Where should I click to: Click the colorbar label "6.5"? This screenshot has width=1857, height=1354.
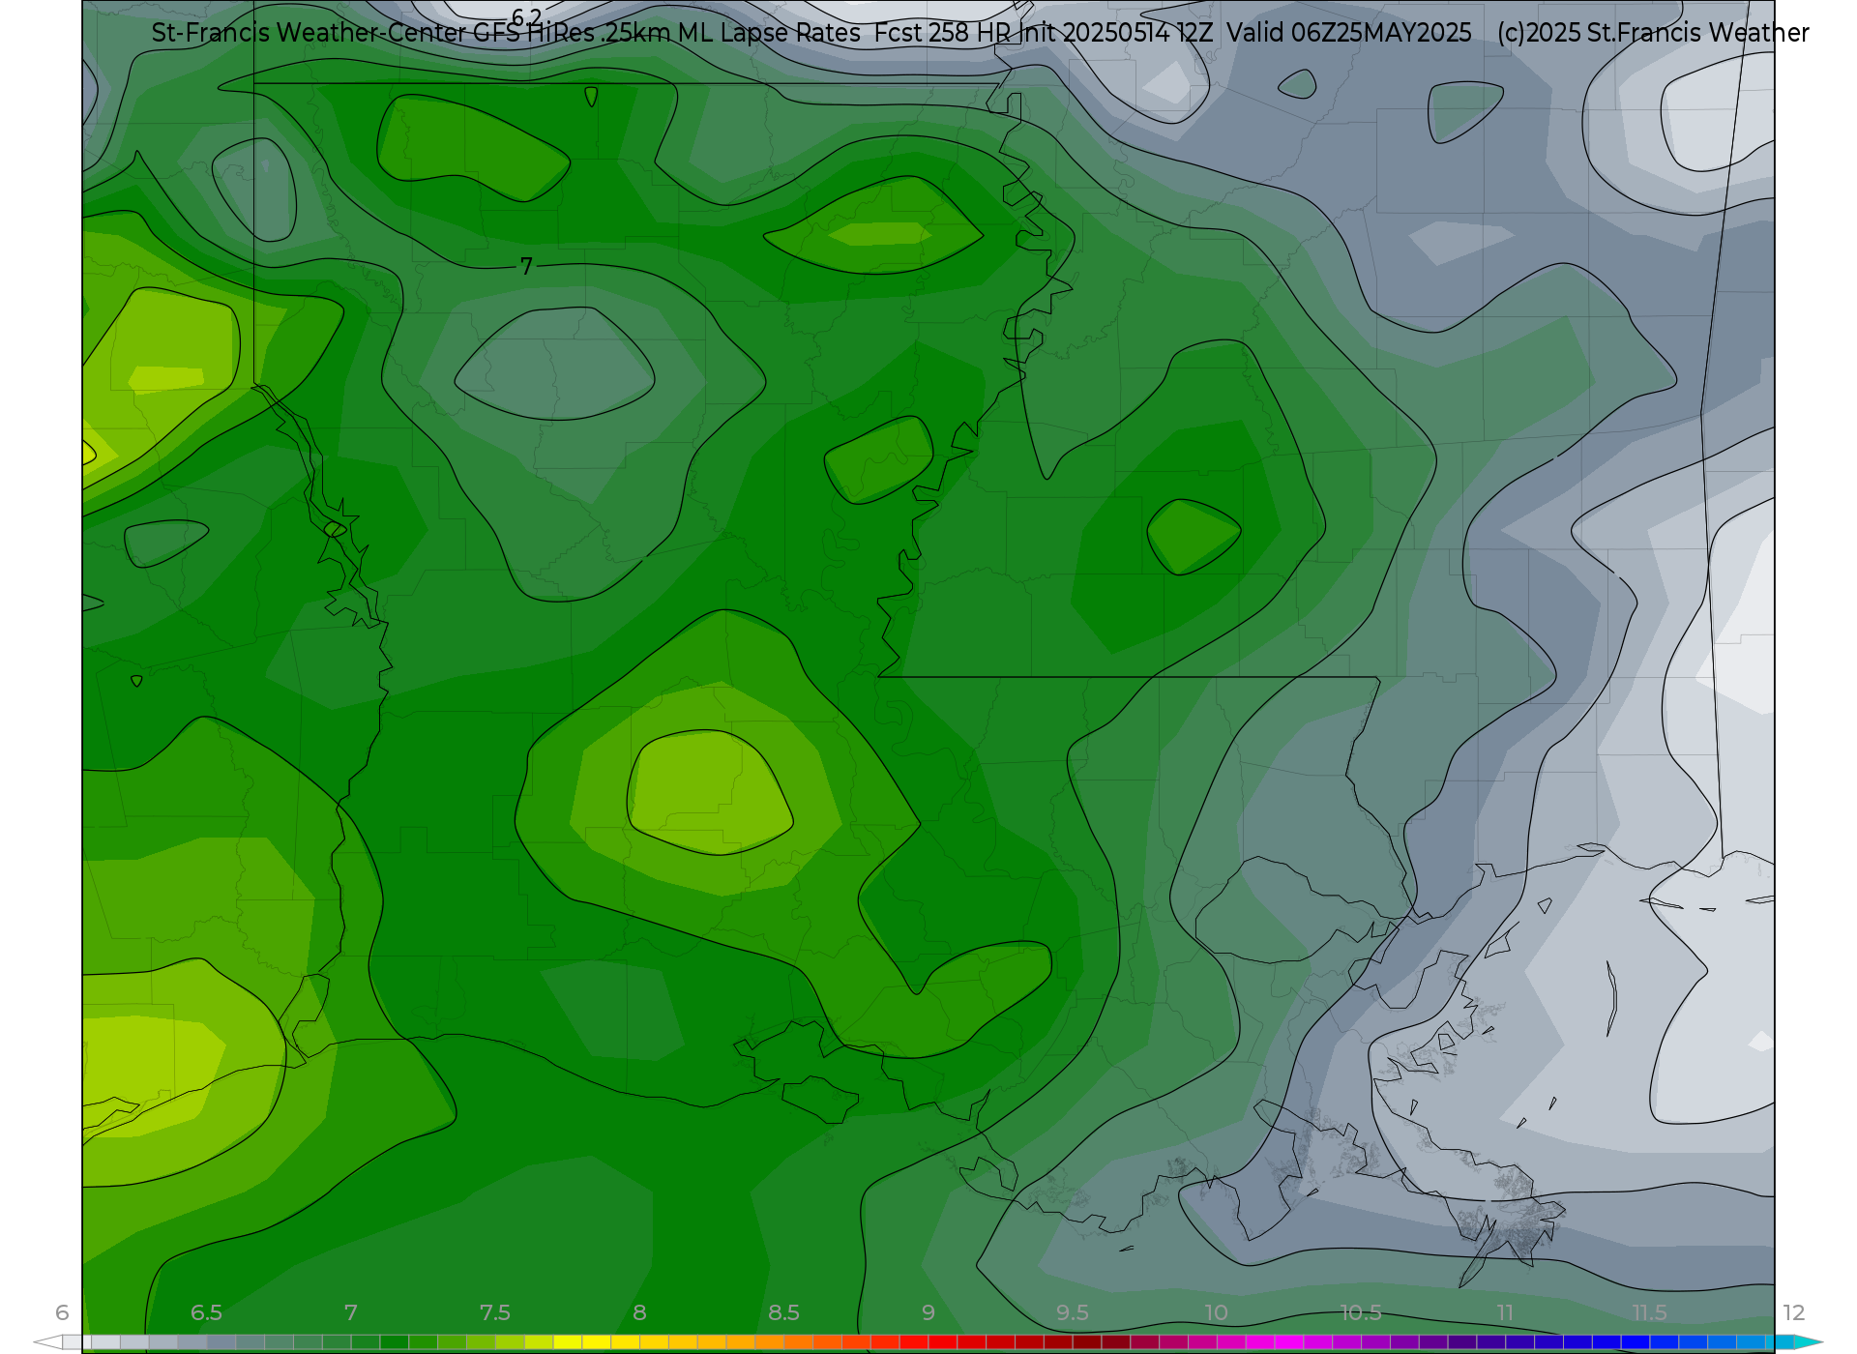click(x=206, y=1312)
